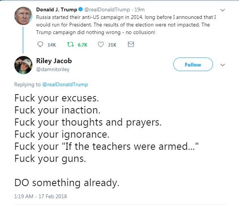Click the 21K likes count
The width and height of the screenshot is (239, 205).
(112, 45)
